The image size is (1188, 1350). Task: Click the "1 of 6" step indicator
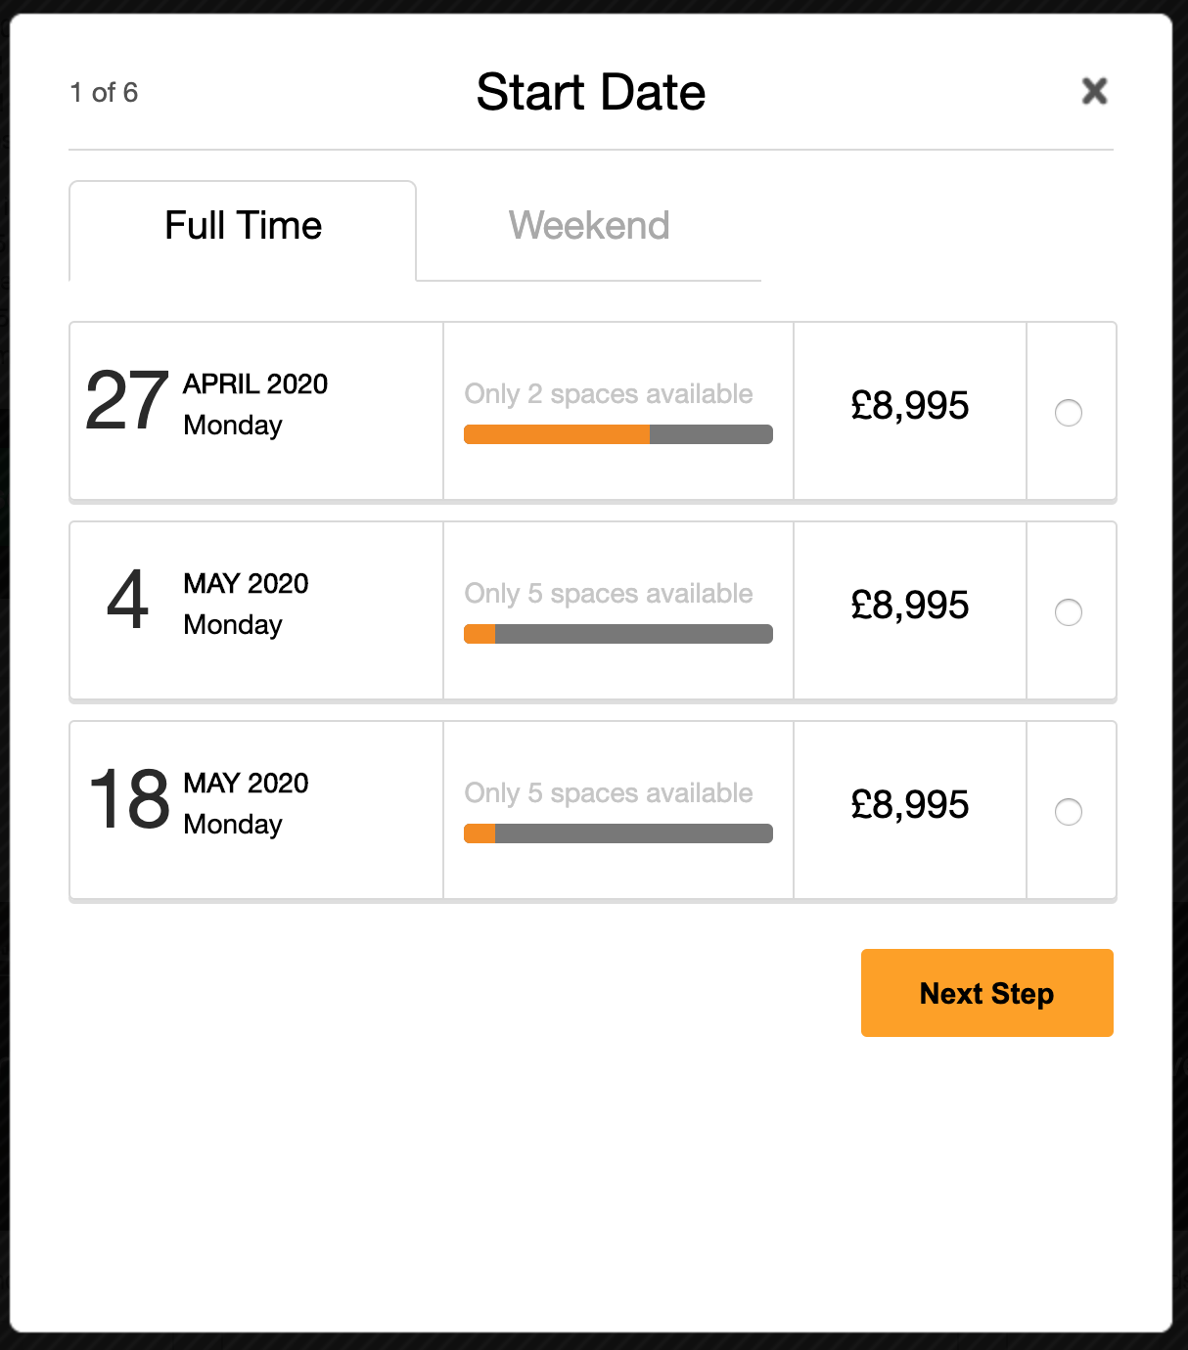104,93
